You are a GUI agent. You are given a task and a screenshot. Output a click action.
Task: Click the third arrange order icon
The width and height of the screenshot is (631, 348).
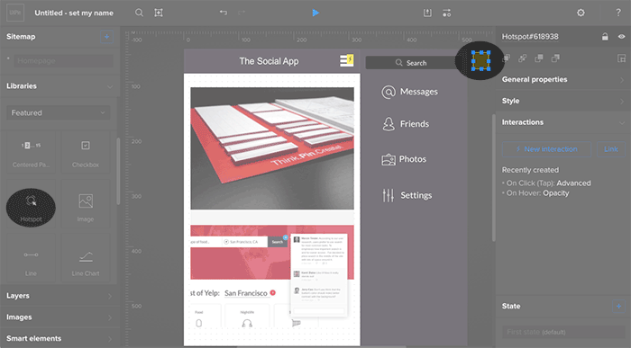tap(539, 58)
